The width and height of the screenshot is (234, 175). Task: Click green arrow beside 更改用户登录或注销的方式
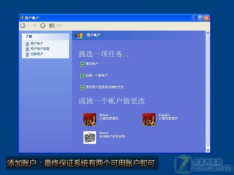point(82,87)
